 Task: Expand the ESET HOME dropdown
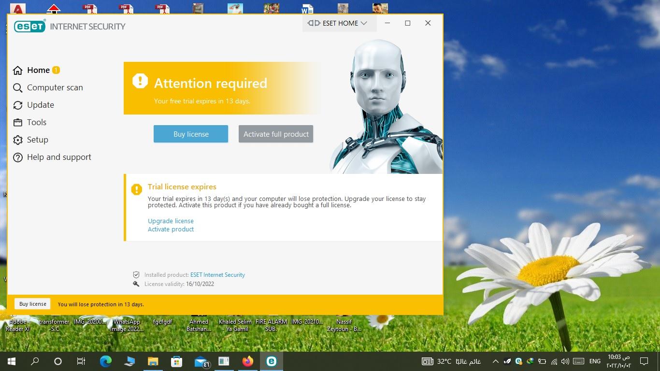(x=339, y=23)
